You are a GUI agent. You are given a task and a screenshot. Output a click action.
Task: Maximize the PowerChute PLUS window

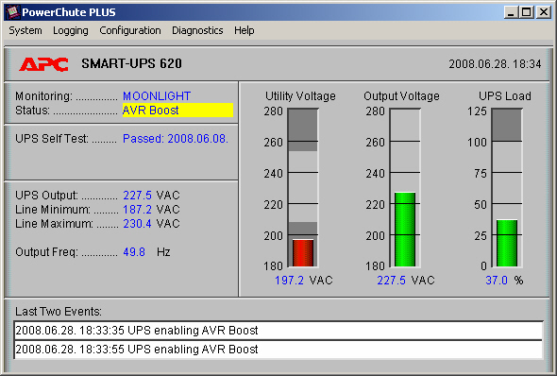[x=527, y=12]
